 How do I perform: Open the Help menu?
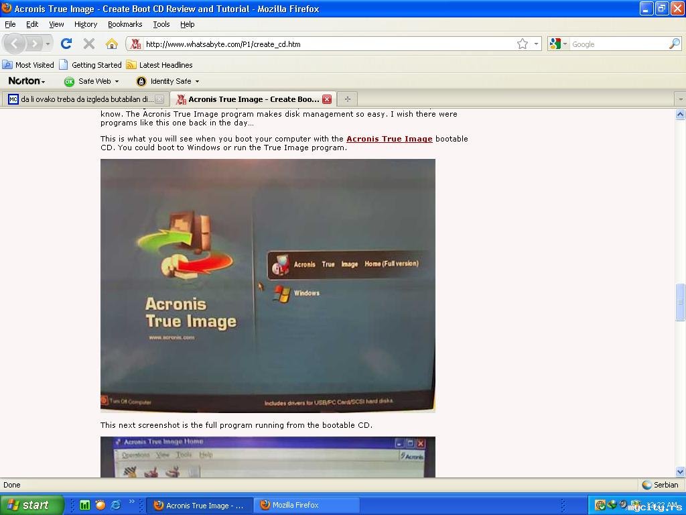[x=188, y=24]
